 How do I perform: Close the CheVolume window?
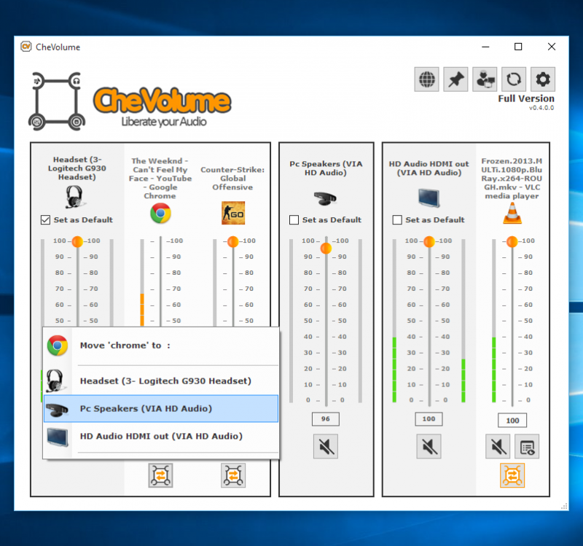coord(552,47)
